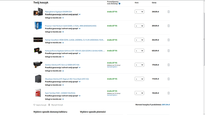Click the Regnum RG1 case thumbnail
The image size is (205, 115).
coord(38,79)
